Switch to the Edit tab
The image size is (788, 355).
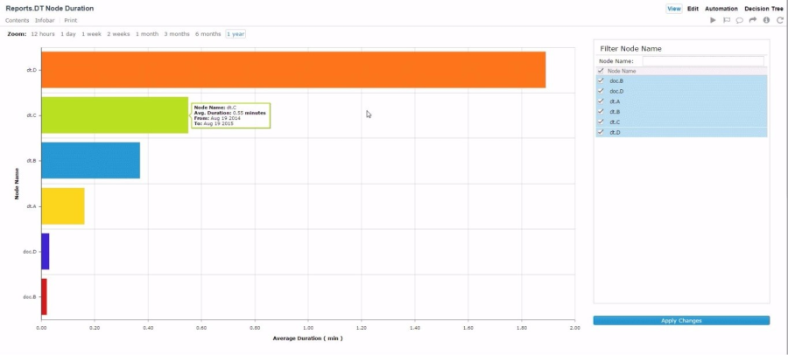point(693,9)
